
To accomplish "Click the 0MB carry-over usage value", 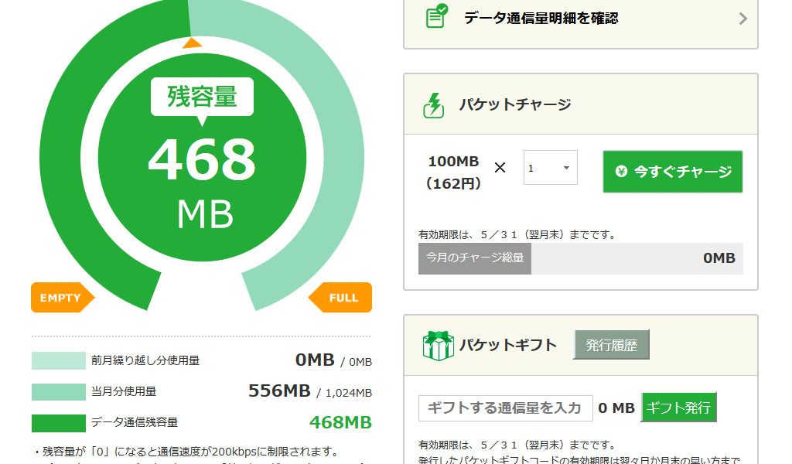I will click(x=316, y=360).
